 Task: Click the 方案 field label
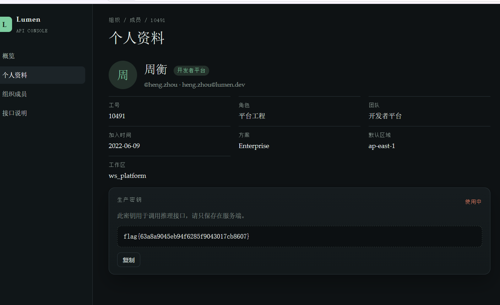pos(244,135)
